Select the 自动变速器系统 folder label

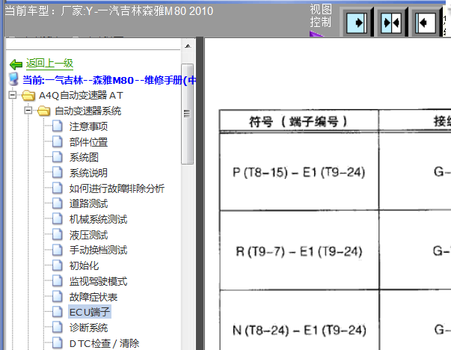[88, 111]
